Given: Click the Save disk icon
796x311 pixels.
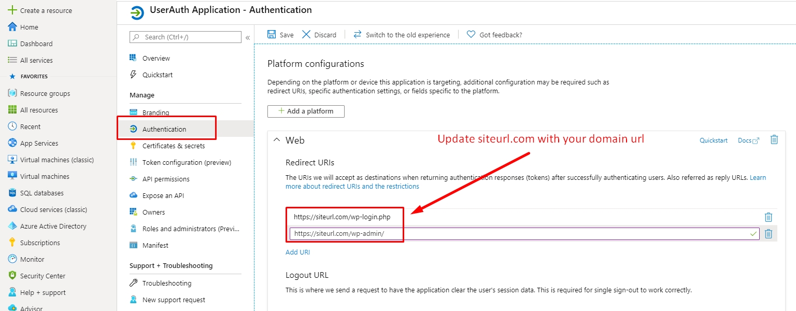Looking at the screenshot, I should point(272,34).
